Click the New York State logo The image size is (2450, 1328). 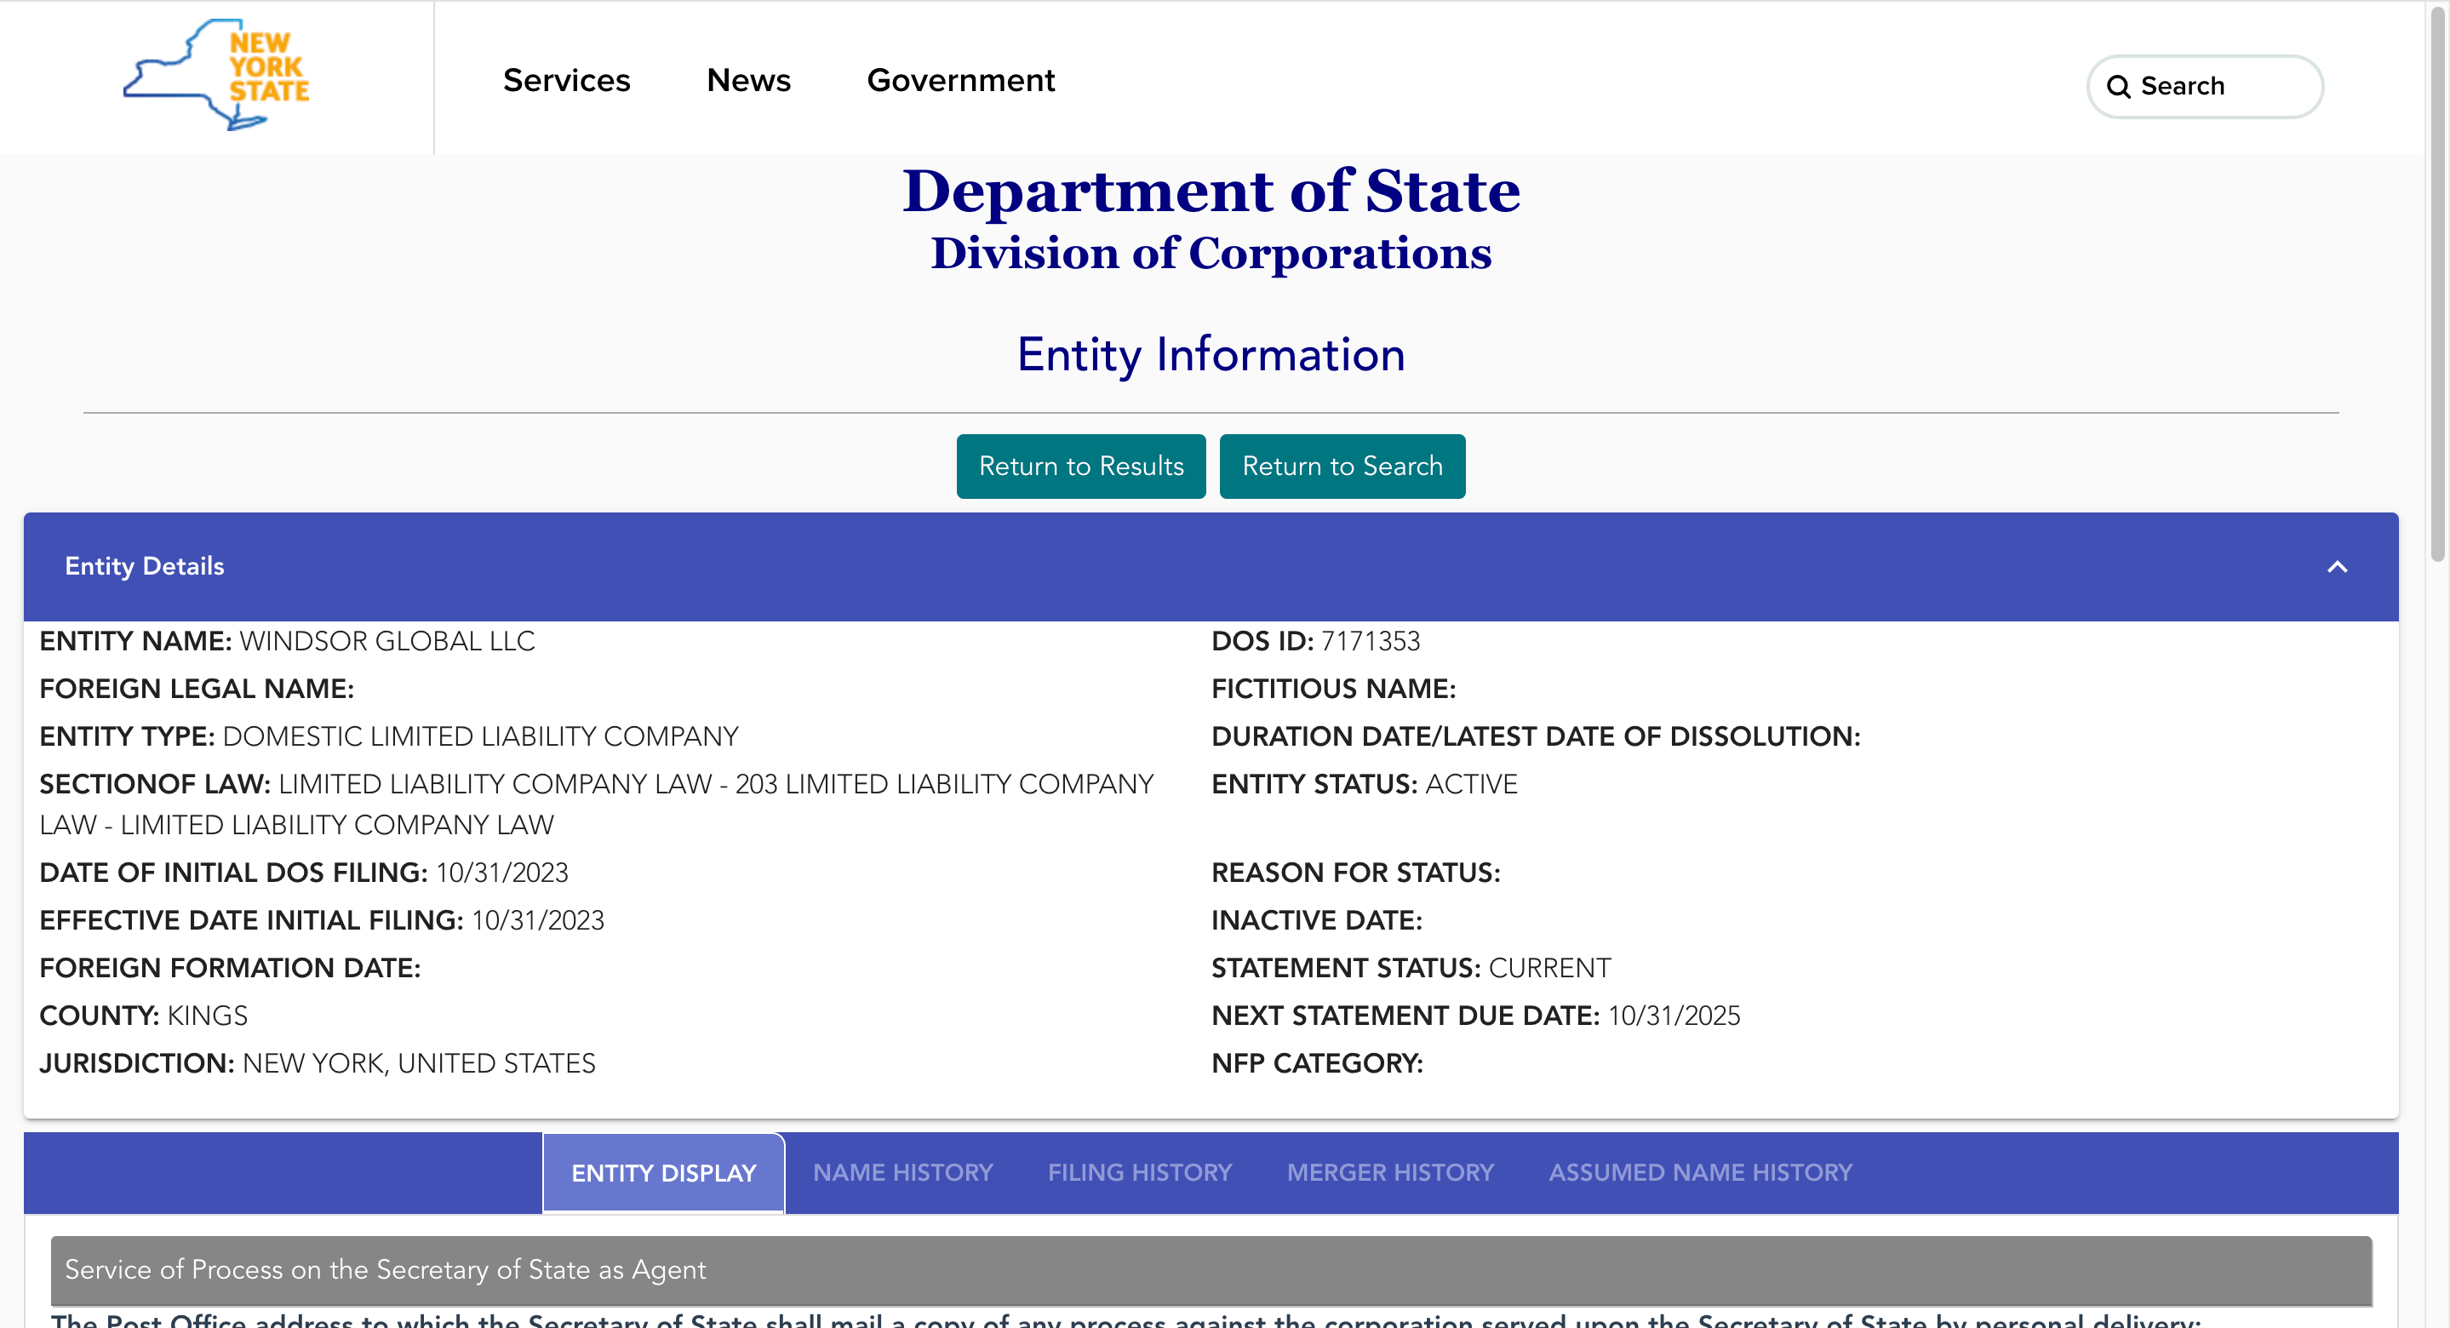tap(217, 76)
